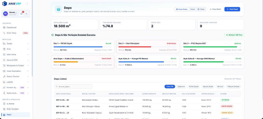The width and height of the screenshot is (263, 119).
Task: Click the Azami Kapasite column header
Action: [x=149, y=94]
